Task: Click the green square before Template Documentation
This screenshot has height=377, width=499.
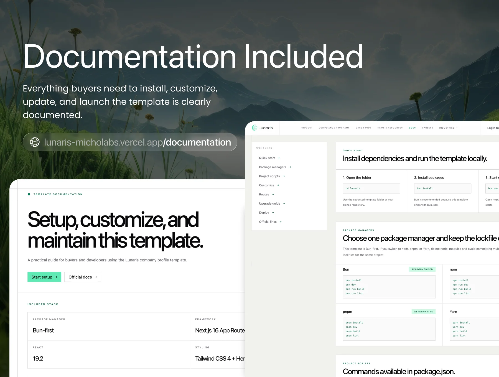Action: pyautogui.click(x=29, y=194)
